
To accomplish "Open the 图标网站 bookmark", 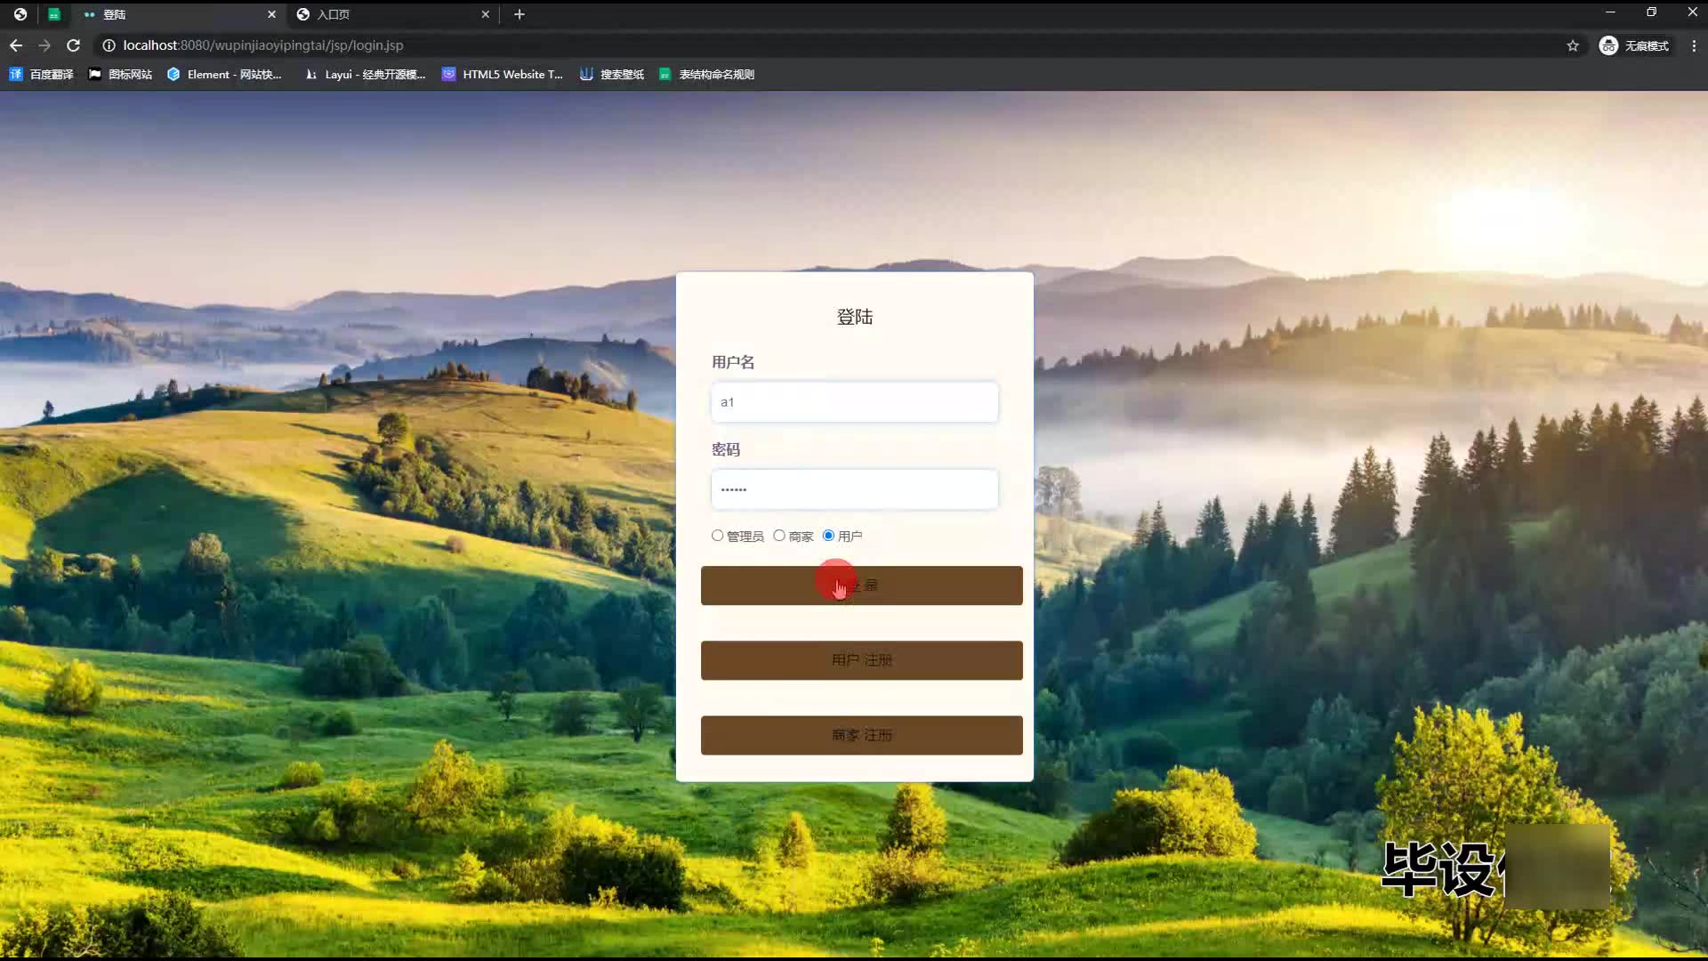I will click(x=120, y=75).
